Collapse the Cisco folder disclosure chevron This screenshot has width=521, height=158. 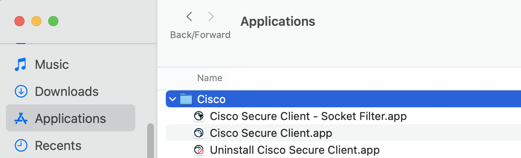172,99
